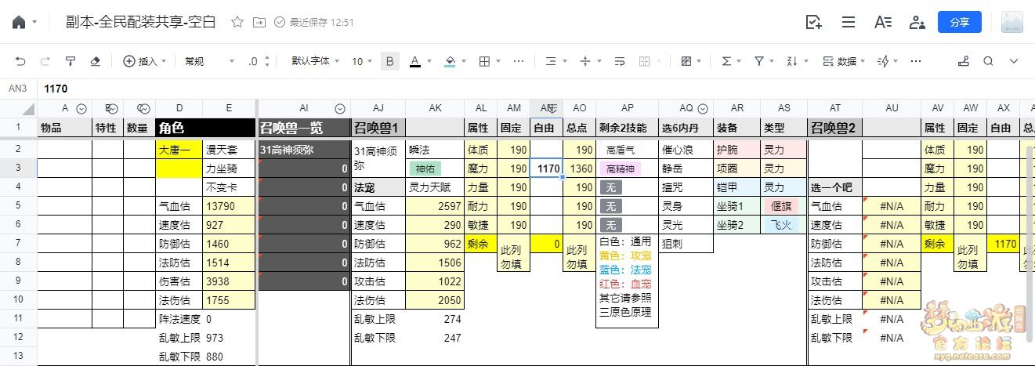Apply font color with the A icon
The width and height of the screenshot is (1035, 366).
[x=414, y=60]
